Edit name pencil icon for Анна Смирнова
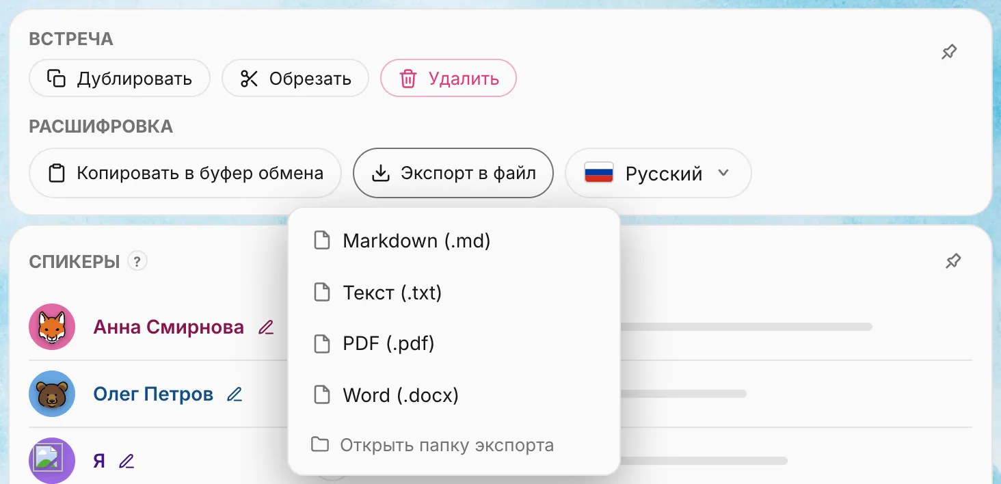This screenshot has height=484, width=1001. coord(266,327)
